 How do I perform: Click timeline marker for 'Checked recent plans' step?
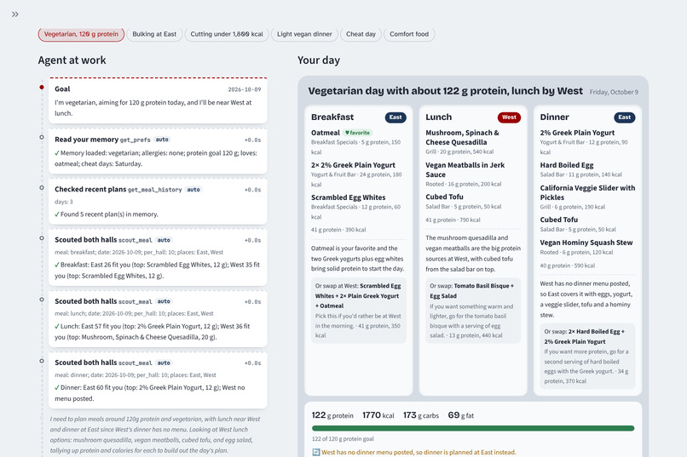42,187
